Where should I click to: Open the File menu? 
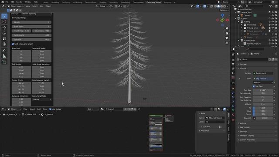(x=7, y=2)
